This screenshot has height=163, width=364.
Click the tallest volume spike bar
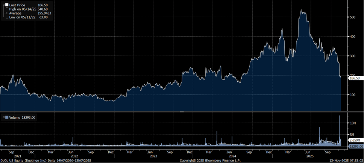[340, 131]
